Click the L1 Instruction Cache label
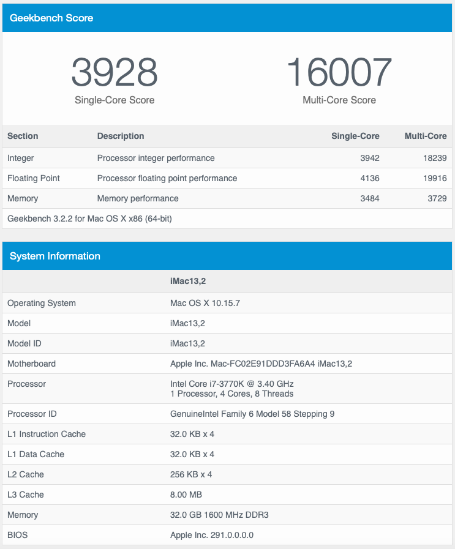Viewport: 455px width, 549px height. (x=47, y=434)
